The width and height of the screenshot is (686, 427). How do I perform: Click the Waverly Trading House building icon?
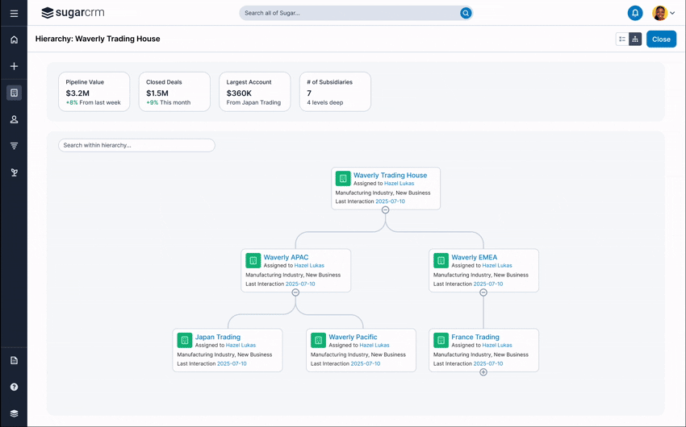343,179
